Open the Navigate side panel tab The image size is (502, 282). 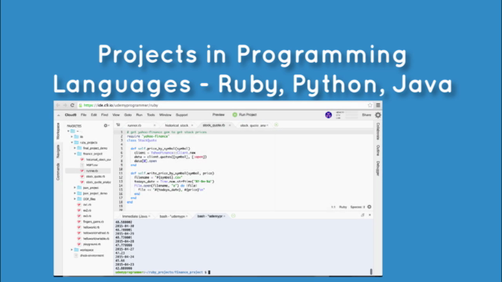(x=58, y=151)
